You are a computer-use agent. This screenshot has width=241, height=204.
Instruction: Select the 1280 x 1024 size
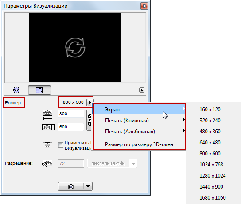[x=213, y=175]
